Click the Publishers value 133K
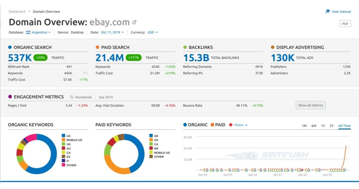 [x=347, y=67]
